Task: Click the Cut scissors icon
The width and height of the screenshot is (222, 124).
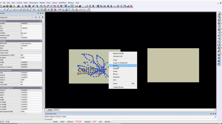Action: pyautogui.click(x=23, y=6)
